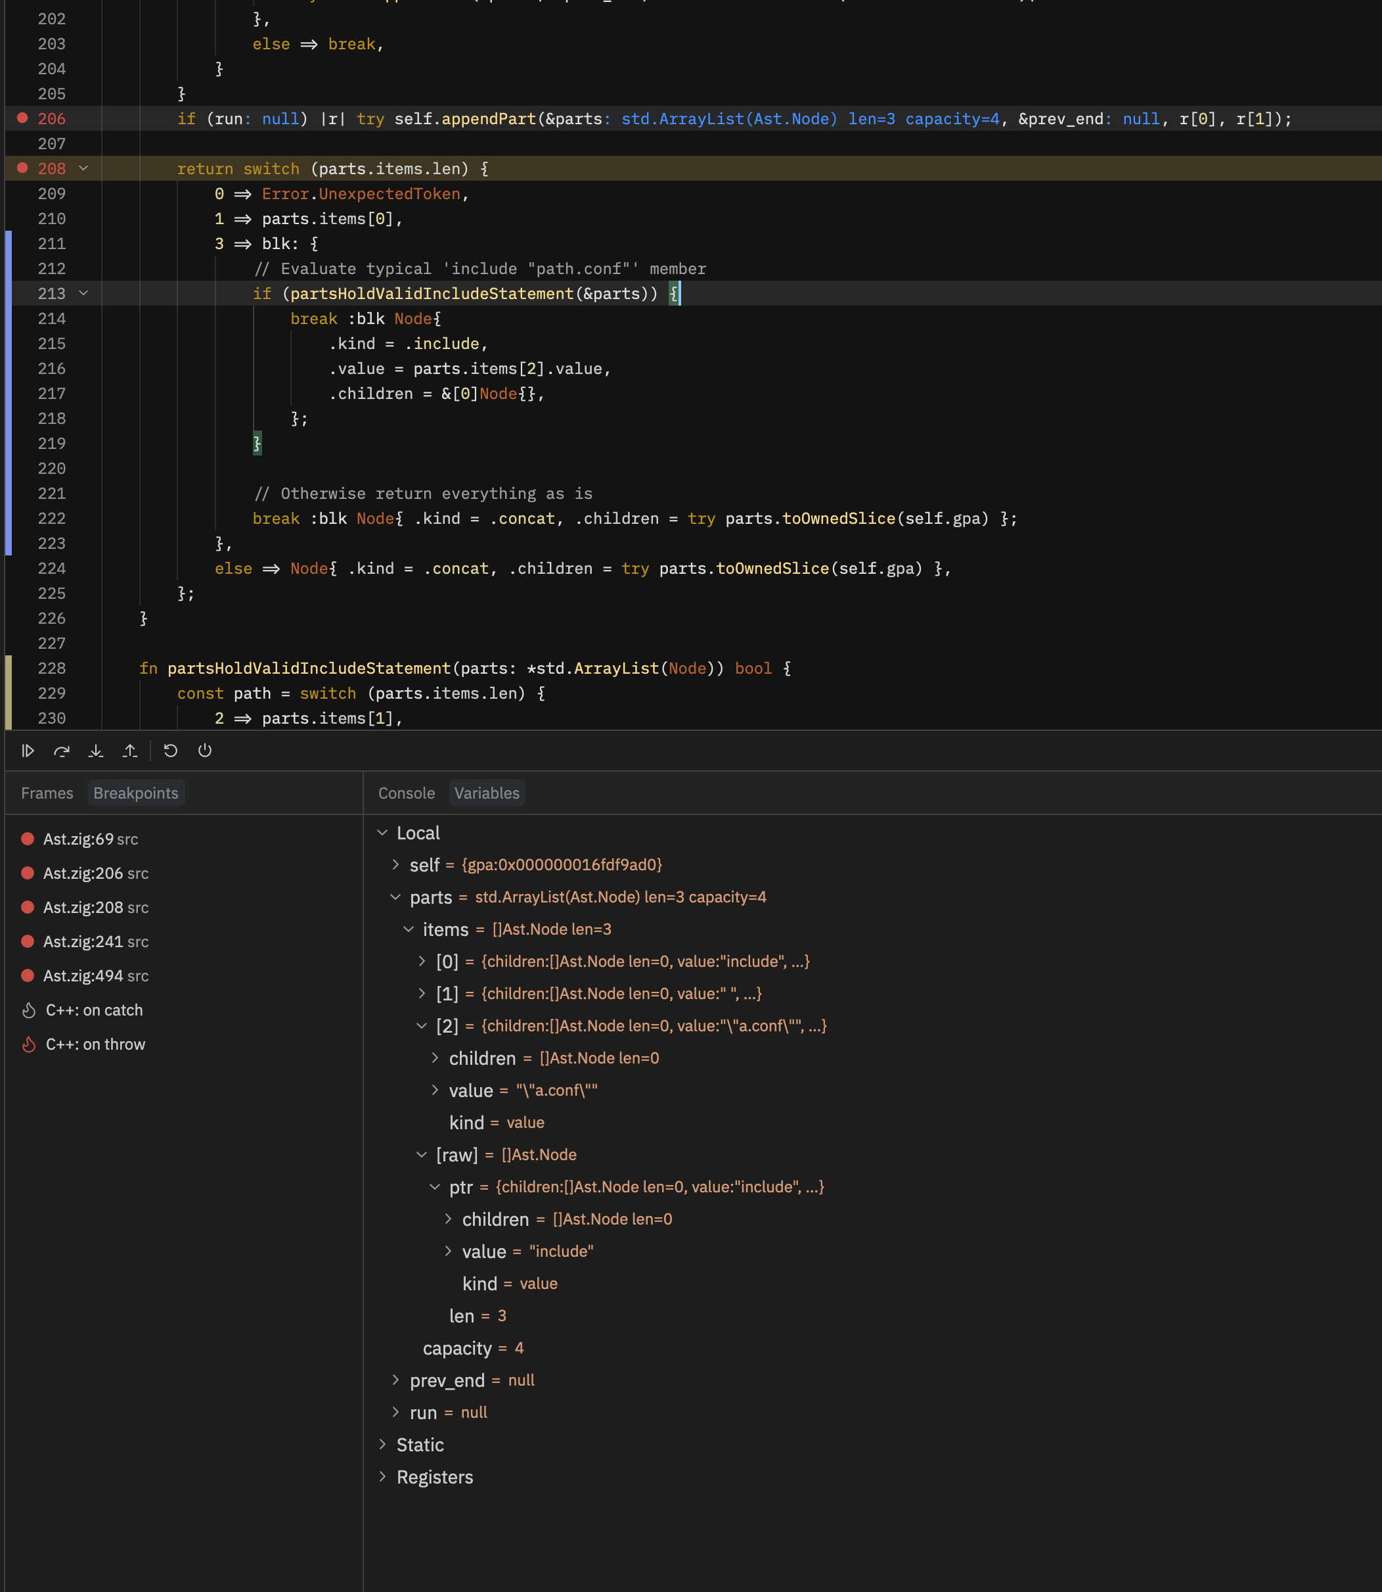Click the capacity = 4 row

point(474,1348)
